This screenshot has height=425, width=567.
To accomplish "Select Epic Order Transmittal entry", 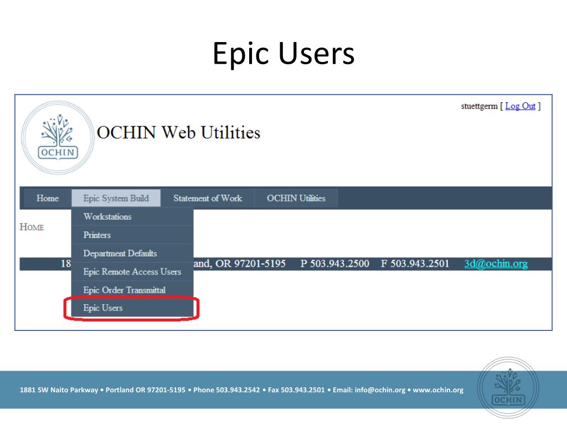I will click(x=132, y=290).
